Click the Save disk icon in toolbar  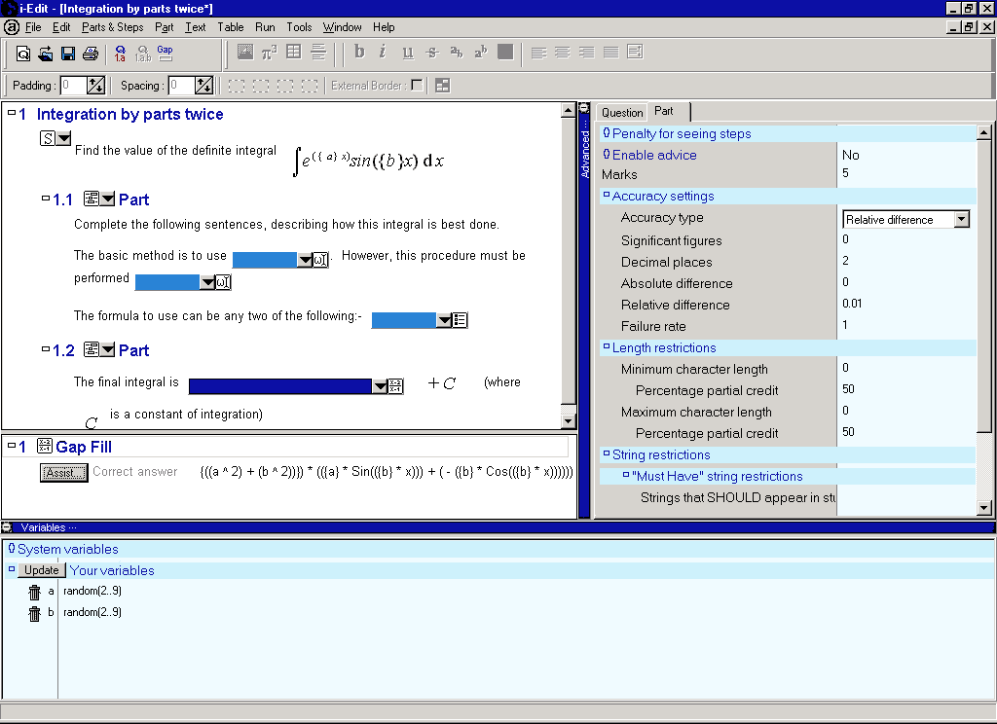coord(68,53)
